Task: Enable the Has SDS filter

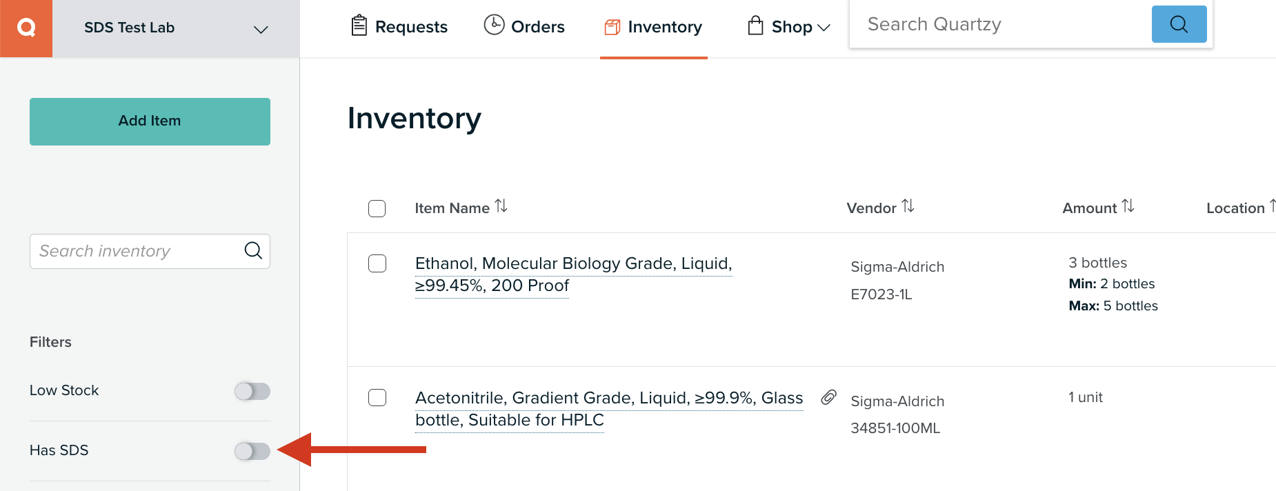Action: coord(252,451)
